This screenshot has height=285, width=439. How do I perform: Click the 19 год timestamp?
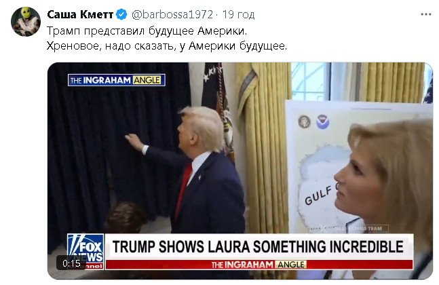(239, 14)
